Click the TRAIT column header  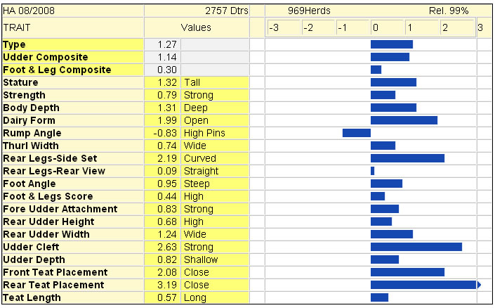coord(17,28)
